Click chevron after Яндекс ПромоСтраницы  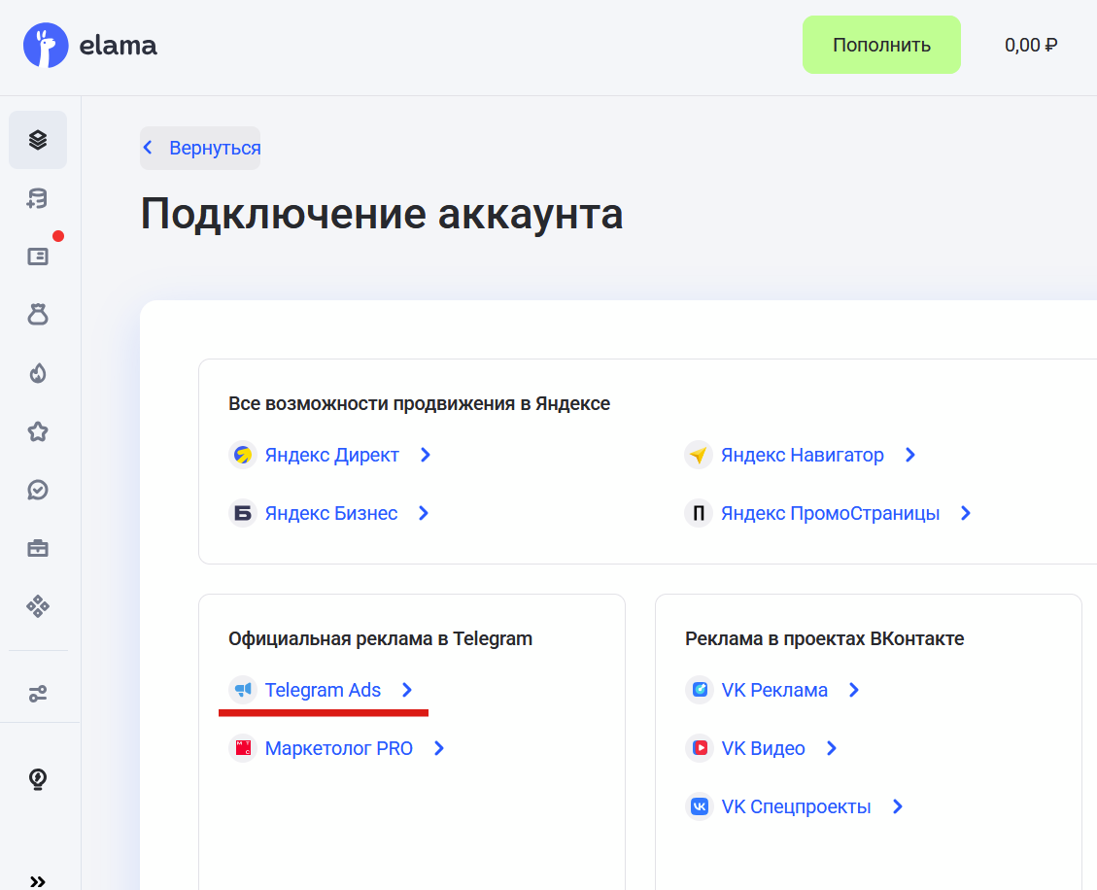coord(966,513)
